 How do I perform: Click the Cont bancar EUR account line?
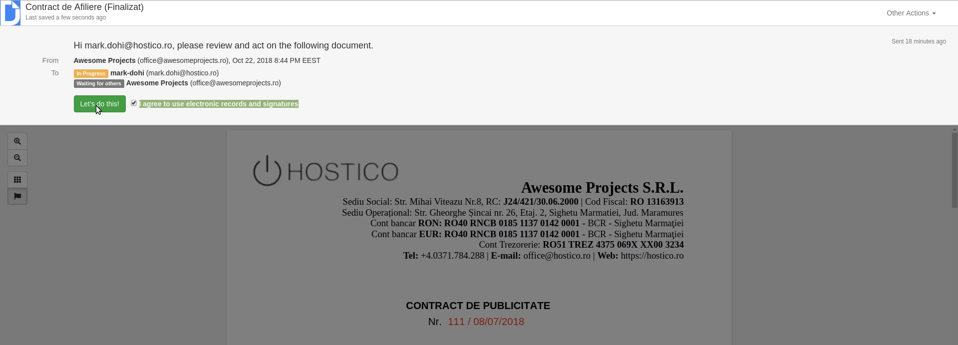tap(527, 234)
